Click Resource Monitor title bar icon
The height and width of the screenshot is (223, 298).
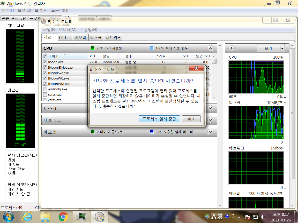point(44,22)
